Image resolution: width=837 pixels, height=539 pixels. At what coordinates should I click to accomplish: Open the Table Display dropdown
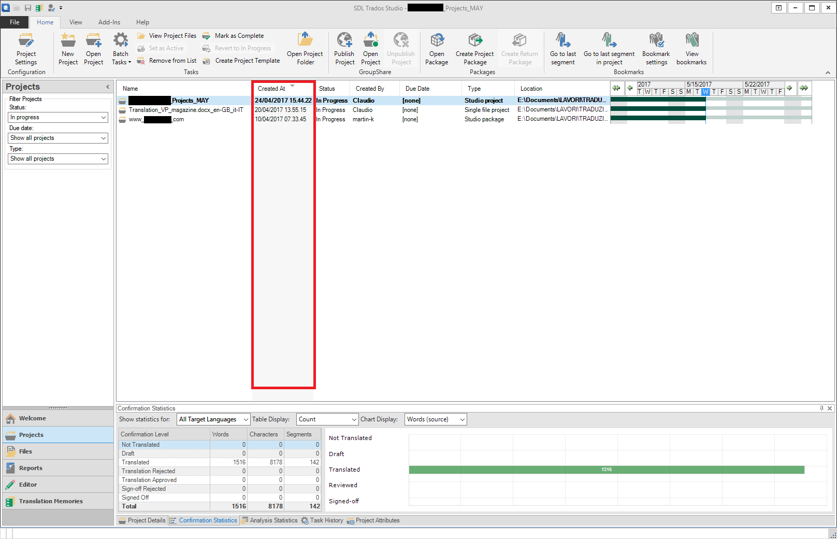coord(327,419)
